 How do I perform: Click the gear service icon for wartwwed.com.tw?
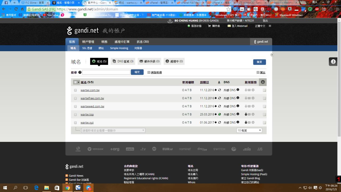(x=253, y=106)
